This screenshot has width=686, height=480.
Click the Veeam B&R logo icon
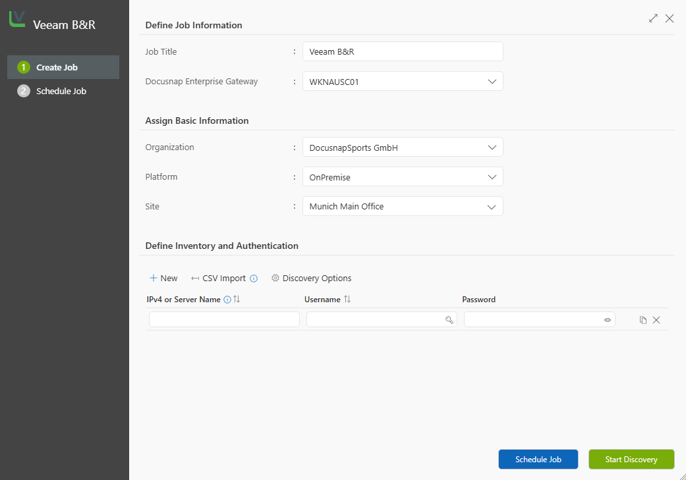click(17, 20)
